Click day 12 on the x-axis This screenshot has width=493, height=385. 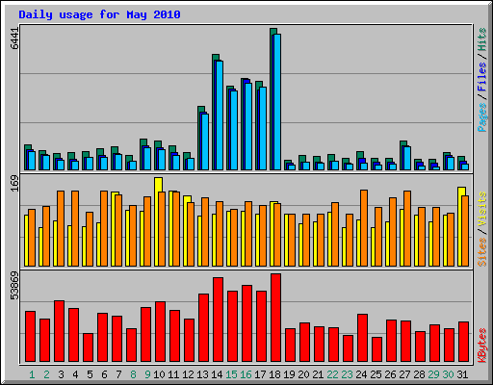[188, 374]
